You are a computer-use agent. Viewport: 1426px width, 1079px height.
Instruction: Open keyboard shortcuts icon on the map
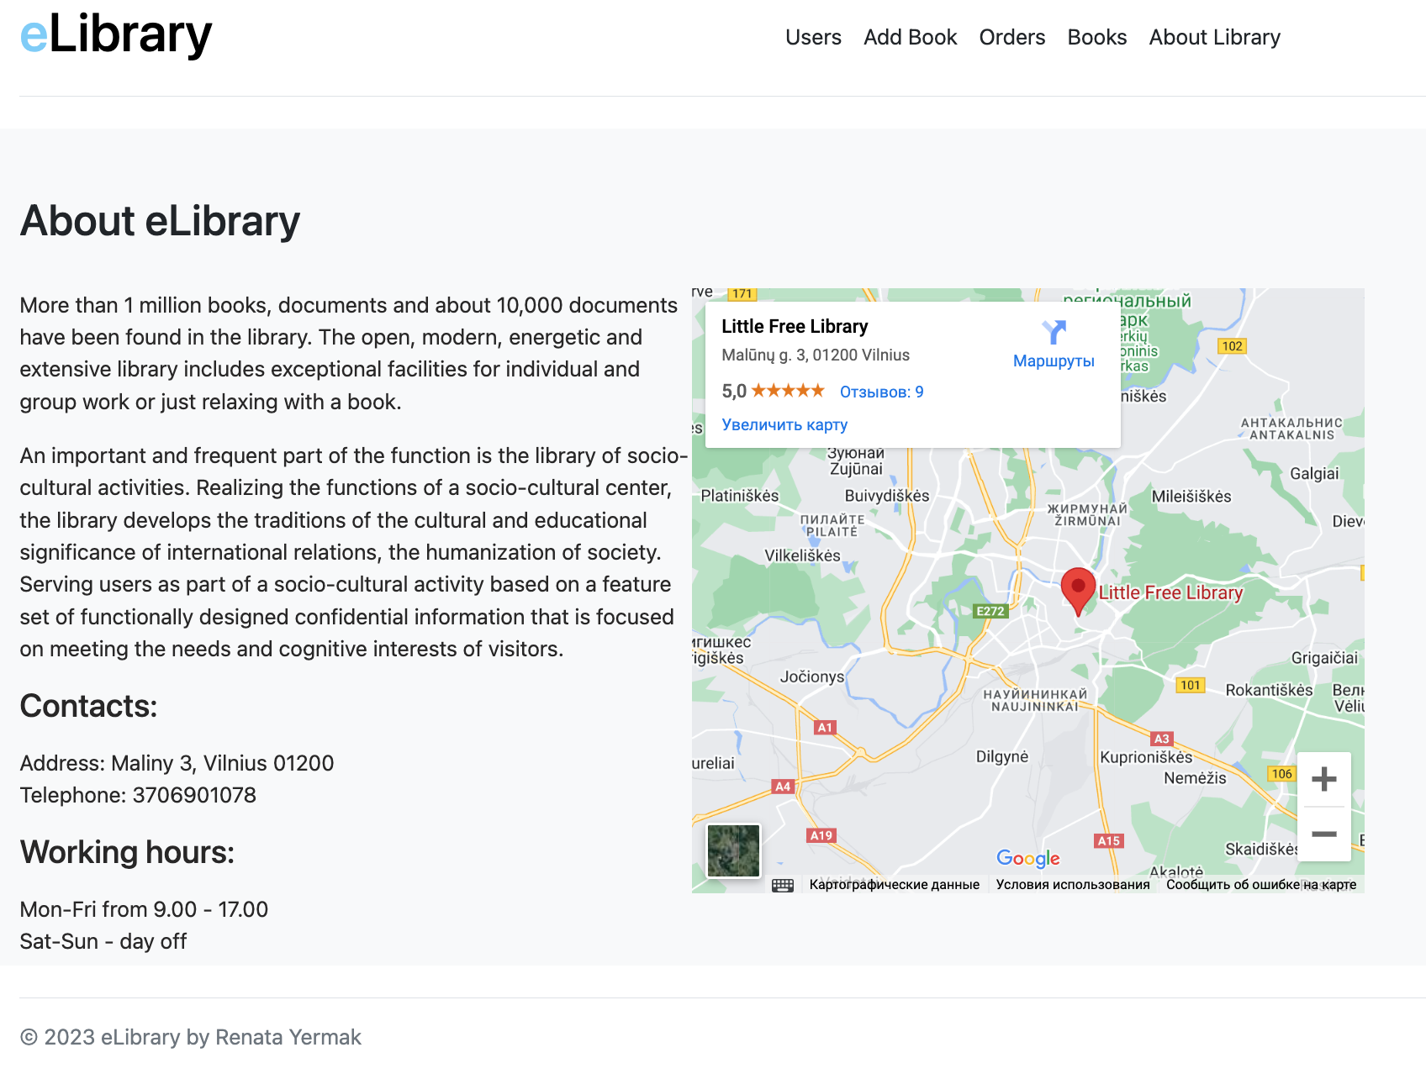(x=784, y=884)
